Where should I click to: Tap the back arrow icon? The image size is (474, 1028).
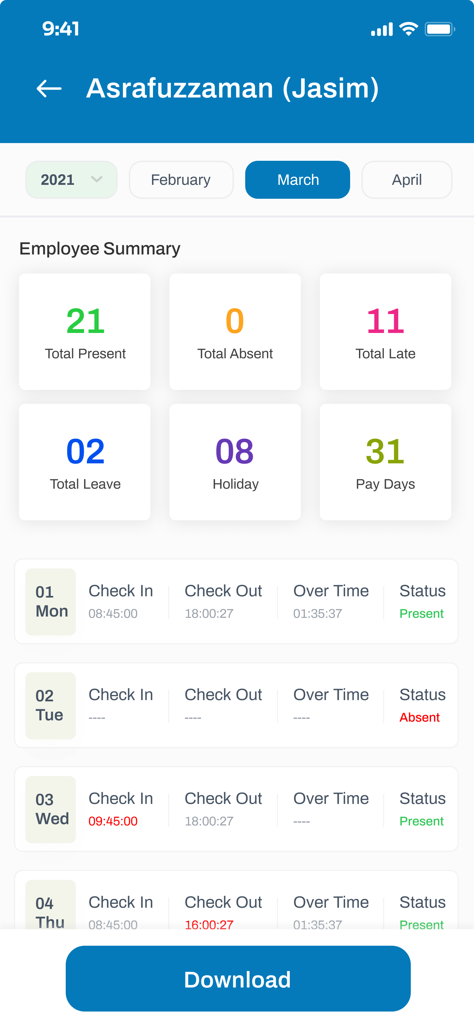(x=49, y=88)
